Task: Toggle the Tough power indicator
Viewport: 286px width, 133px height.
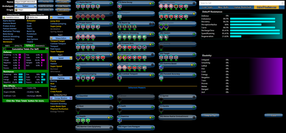Action: pyautogui.click(x=194, y=55)
